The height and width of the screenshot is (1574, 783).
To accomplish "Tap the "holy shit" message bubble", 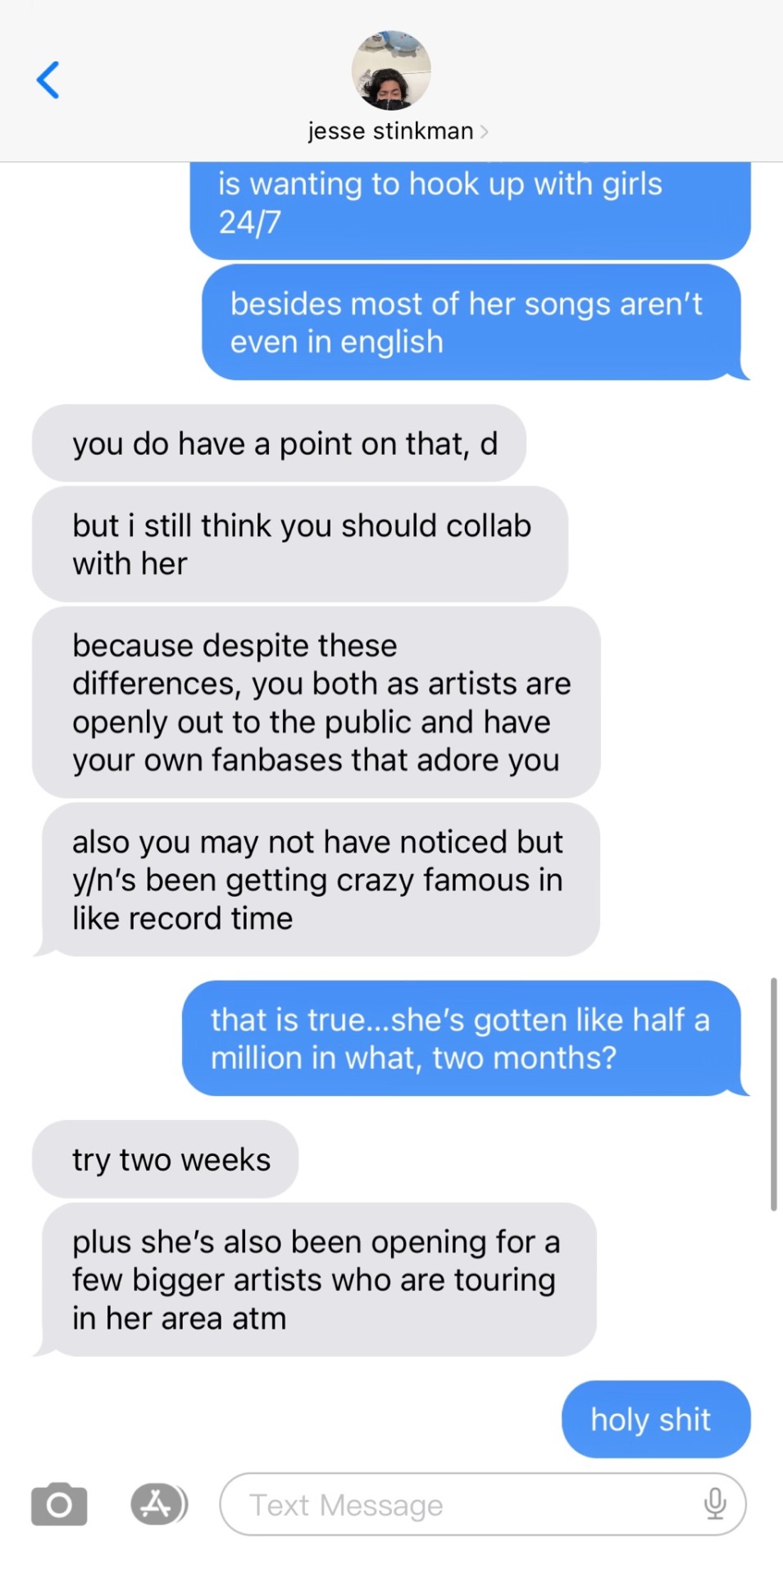I will (x=656, y=1419).
